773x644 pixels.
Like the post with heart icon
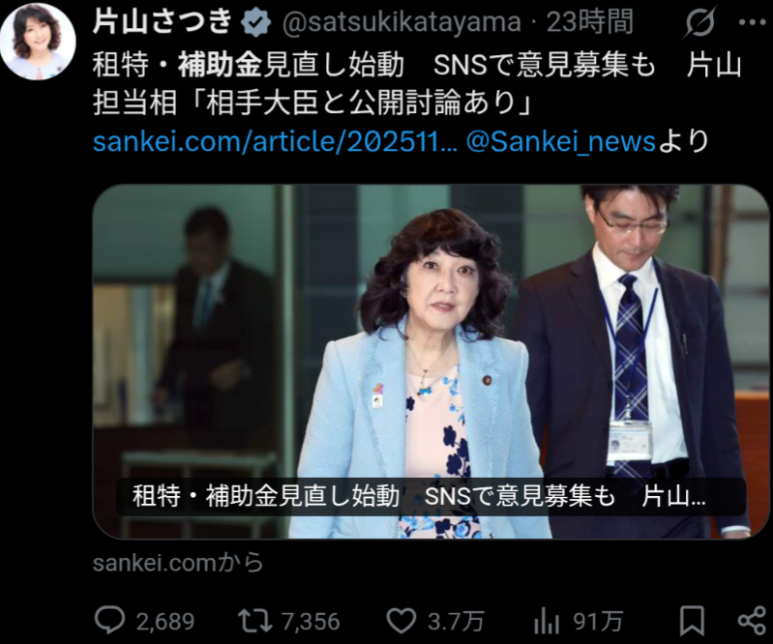[401, 621]
